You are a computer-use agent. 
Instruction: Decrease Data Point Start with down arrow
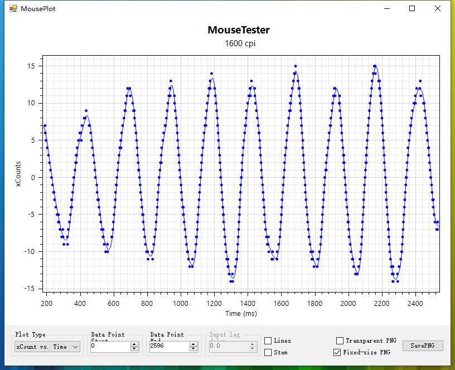(x=134, y=349)
